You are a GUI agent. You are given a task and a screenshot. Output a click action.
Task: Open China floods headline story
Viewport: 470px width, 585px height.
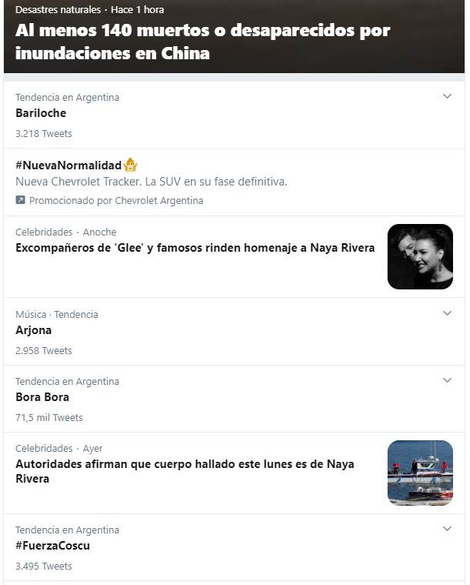tap(203, 42)
